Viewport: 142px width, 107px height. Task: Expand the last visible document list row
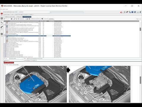click(4, 57)
